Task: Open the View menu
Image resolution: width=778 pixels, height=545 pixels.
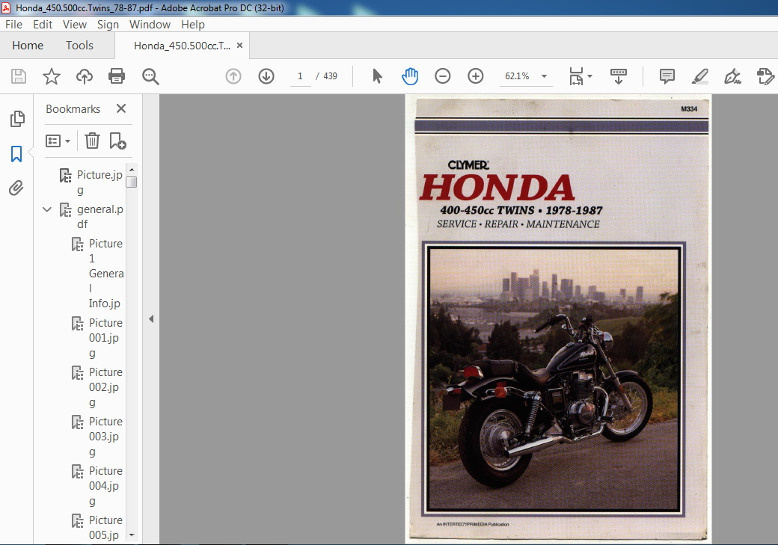Action: coord(74,25)
